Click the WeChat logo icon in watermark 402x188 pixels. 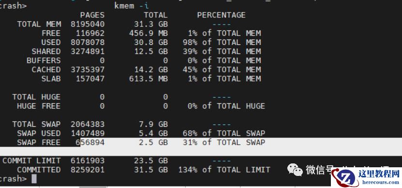[x=295, y=170]
